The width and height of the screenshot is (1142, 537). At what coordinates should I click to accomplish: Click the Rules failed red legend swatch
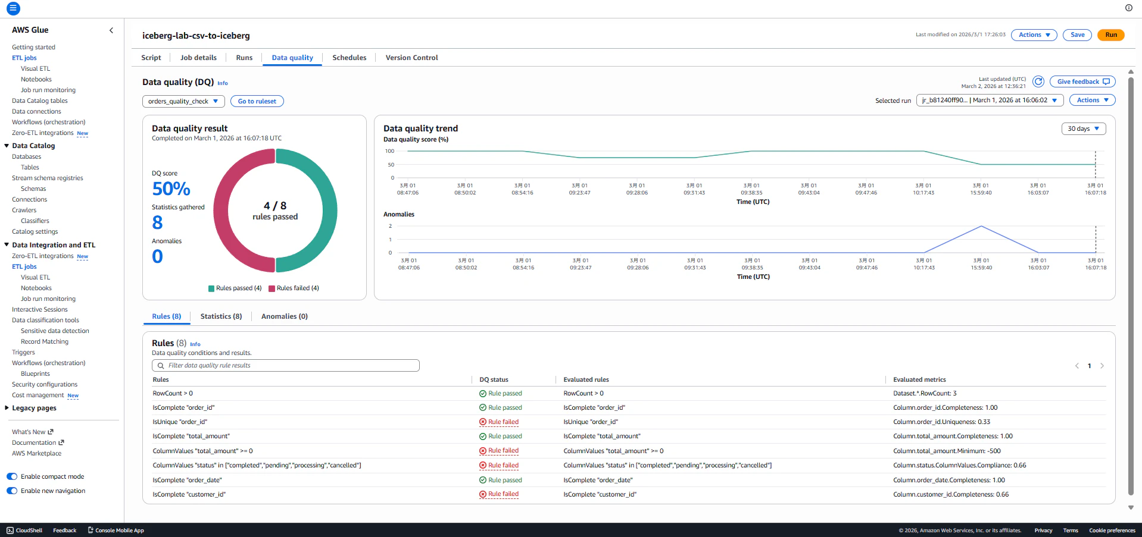click(272, 288)
